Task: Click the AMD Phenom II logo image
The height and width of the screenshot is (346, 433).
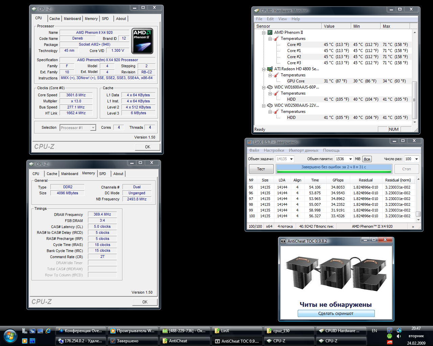Action: click(x=142, y=41)
